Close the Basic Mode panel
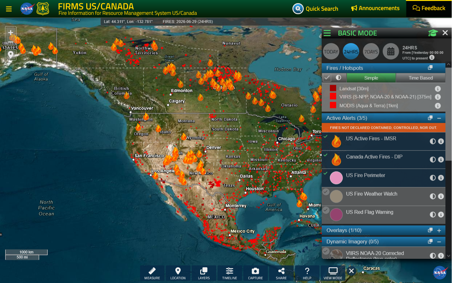 pyautogui.click(x=445, y=33)
